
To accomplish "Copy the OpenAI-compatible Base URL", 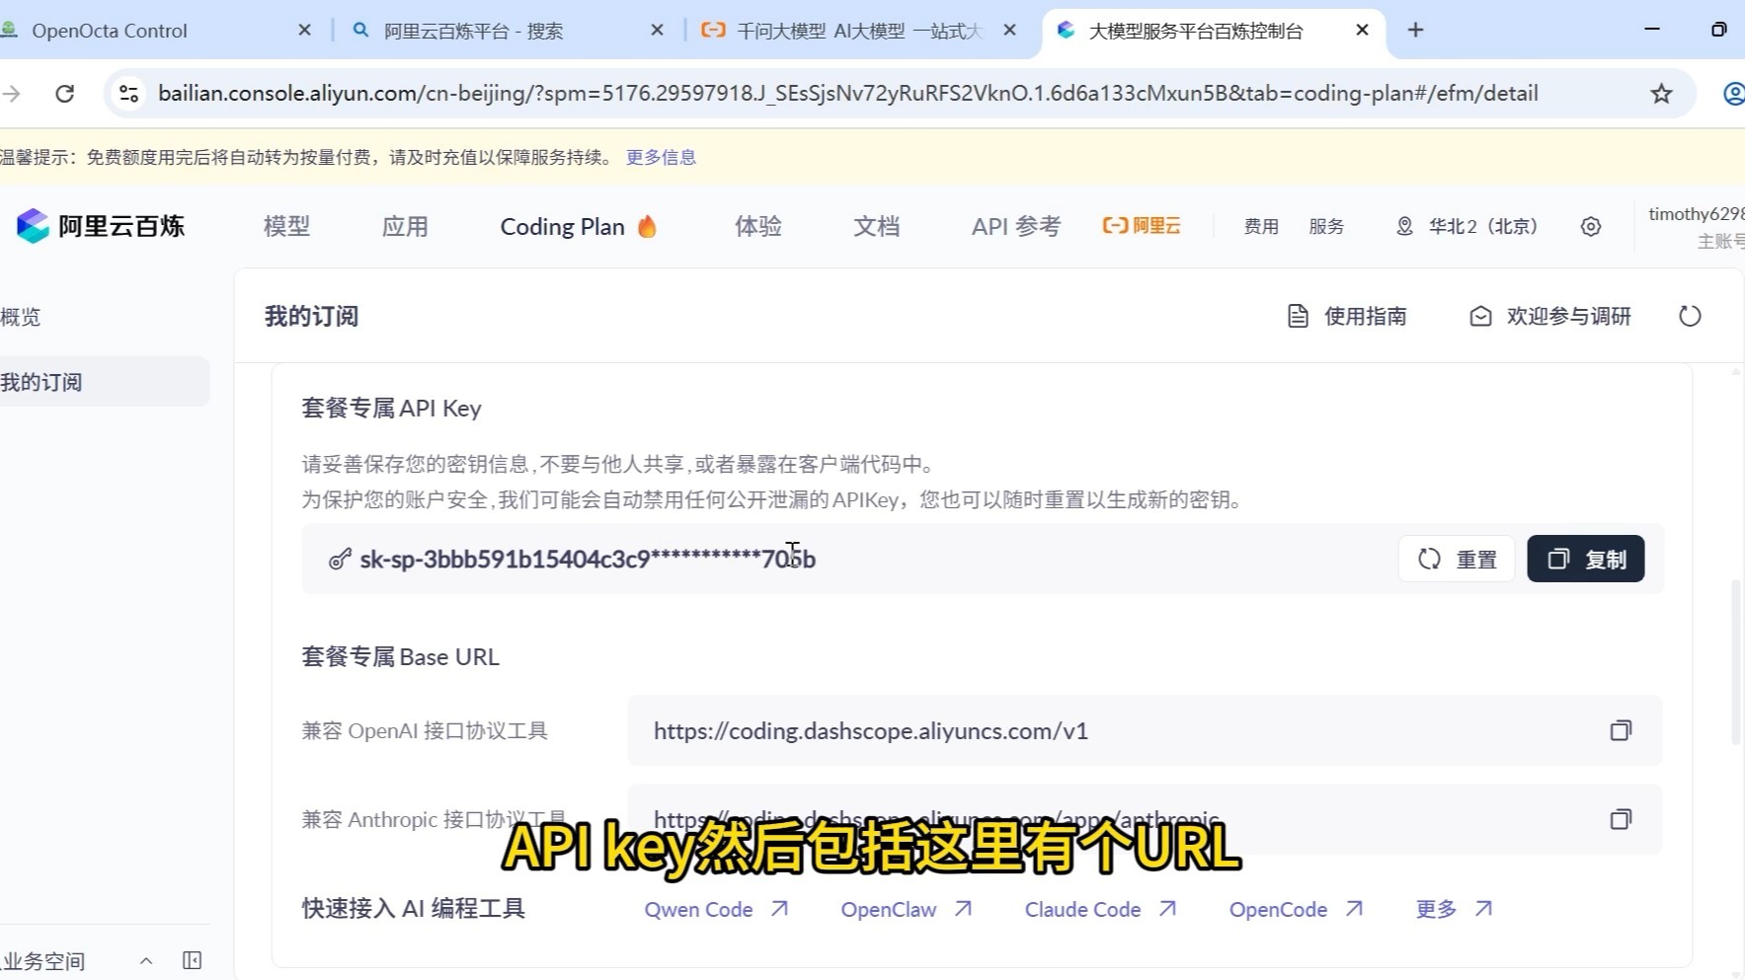I will [x=1621, y=731].
